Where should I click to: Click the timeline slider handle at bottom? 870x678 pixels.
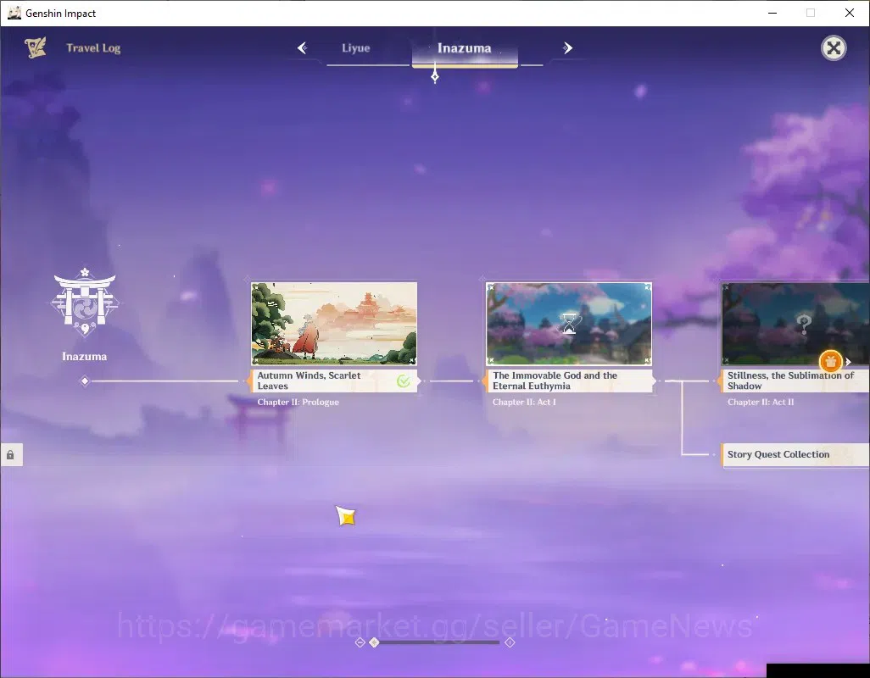click(x=375, y=642)
